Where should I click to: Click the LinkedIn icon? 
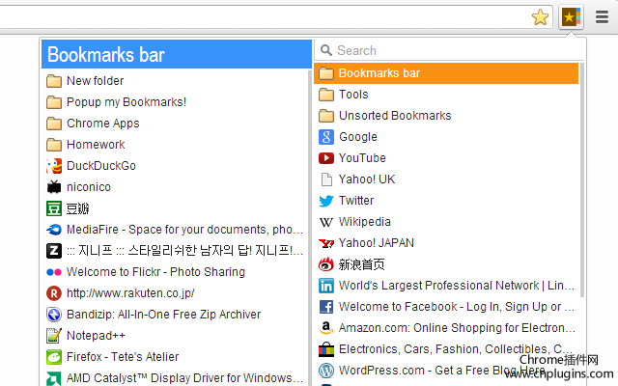pyautogui.click(x=326, y=286)
